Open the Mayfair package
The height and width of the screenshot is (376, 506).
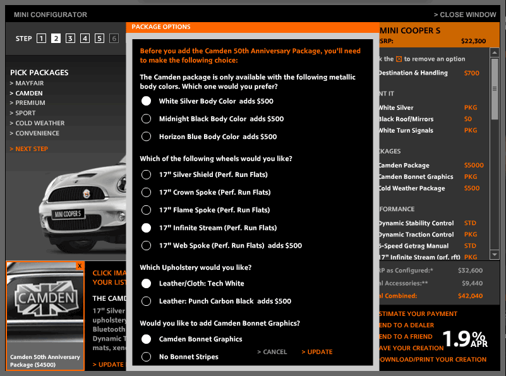pos(27,83)
